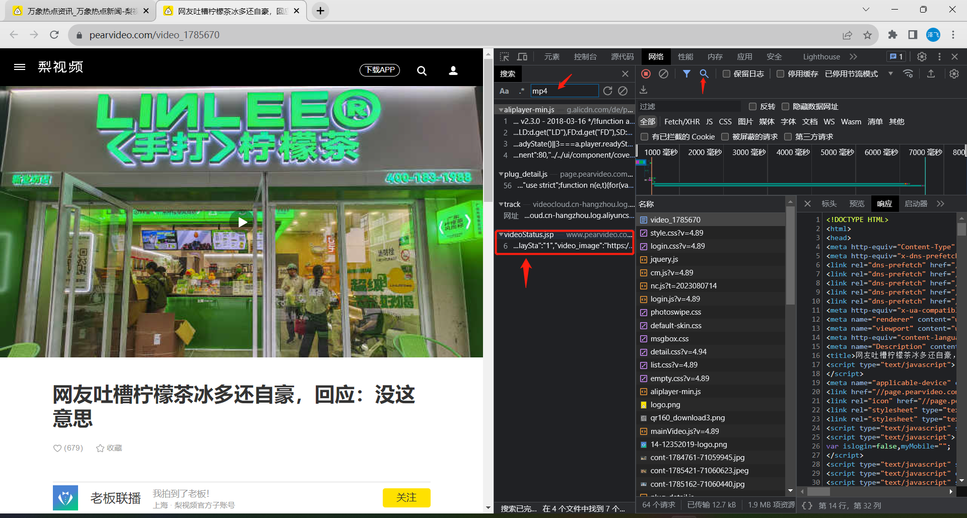This screenshot has width=967, height=518.
Task: Check the blocked cookies checkbox
Action: [644, 137]
